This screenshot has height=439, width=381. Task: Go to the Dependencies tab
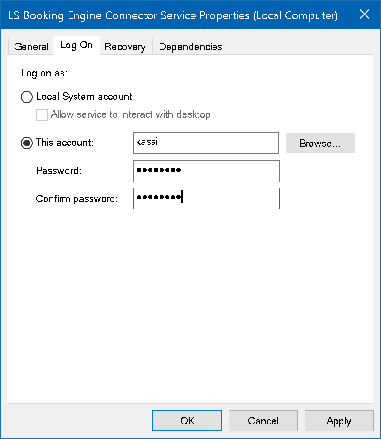(x=190, y=47)
